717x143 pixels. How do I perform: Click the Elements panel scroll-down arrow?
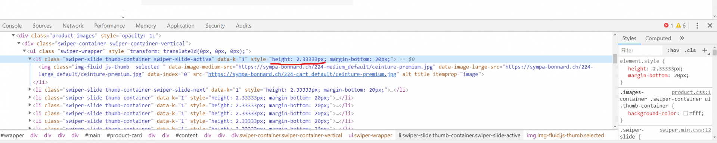(x=615, y=127)
